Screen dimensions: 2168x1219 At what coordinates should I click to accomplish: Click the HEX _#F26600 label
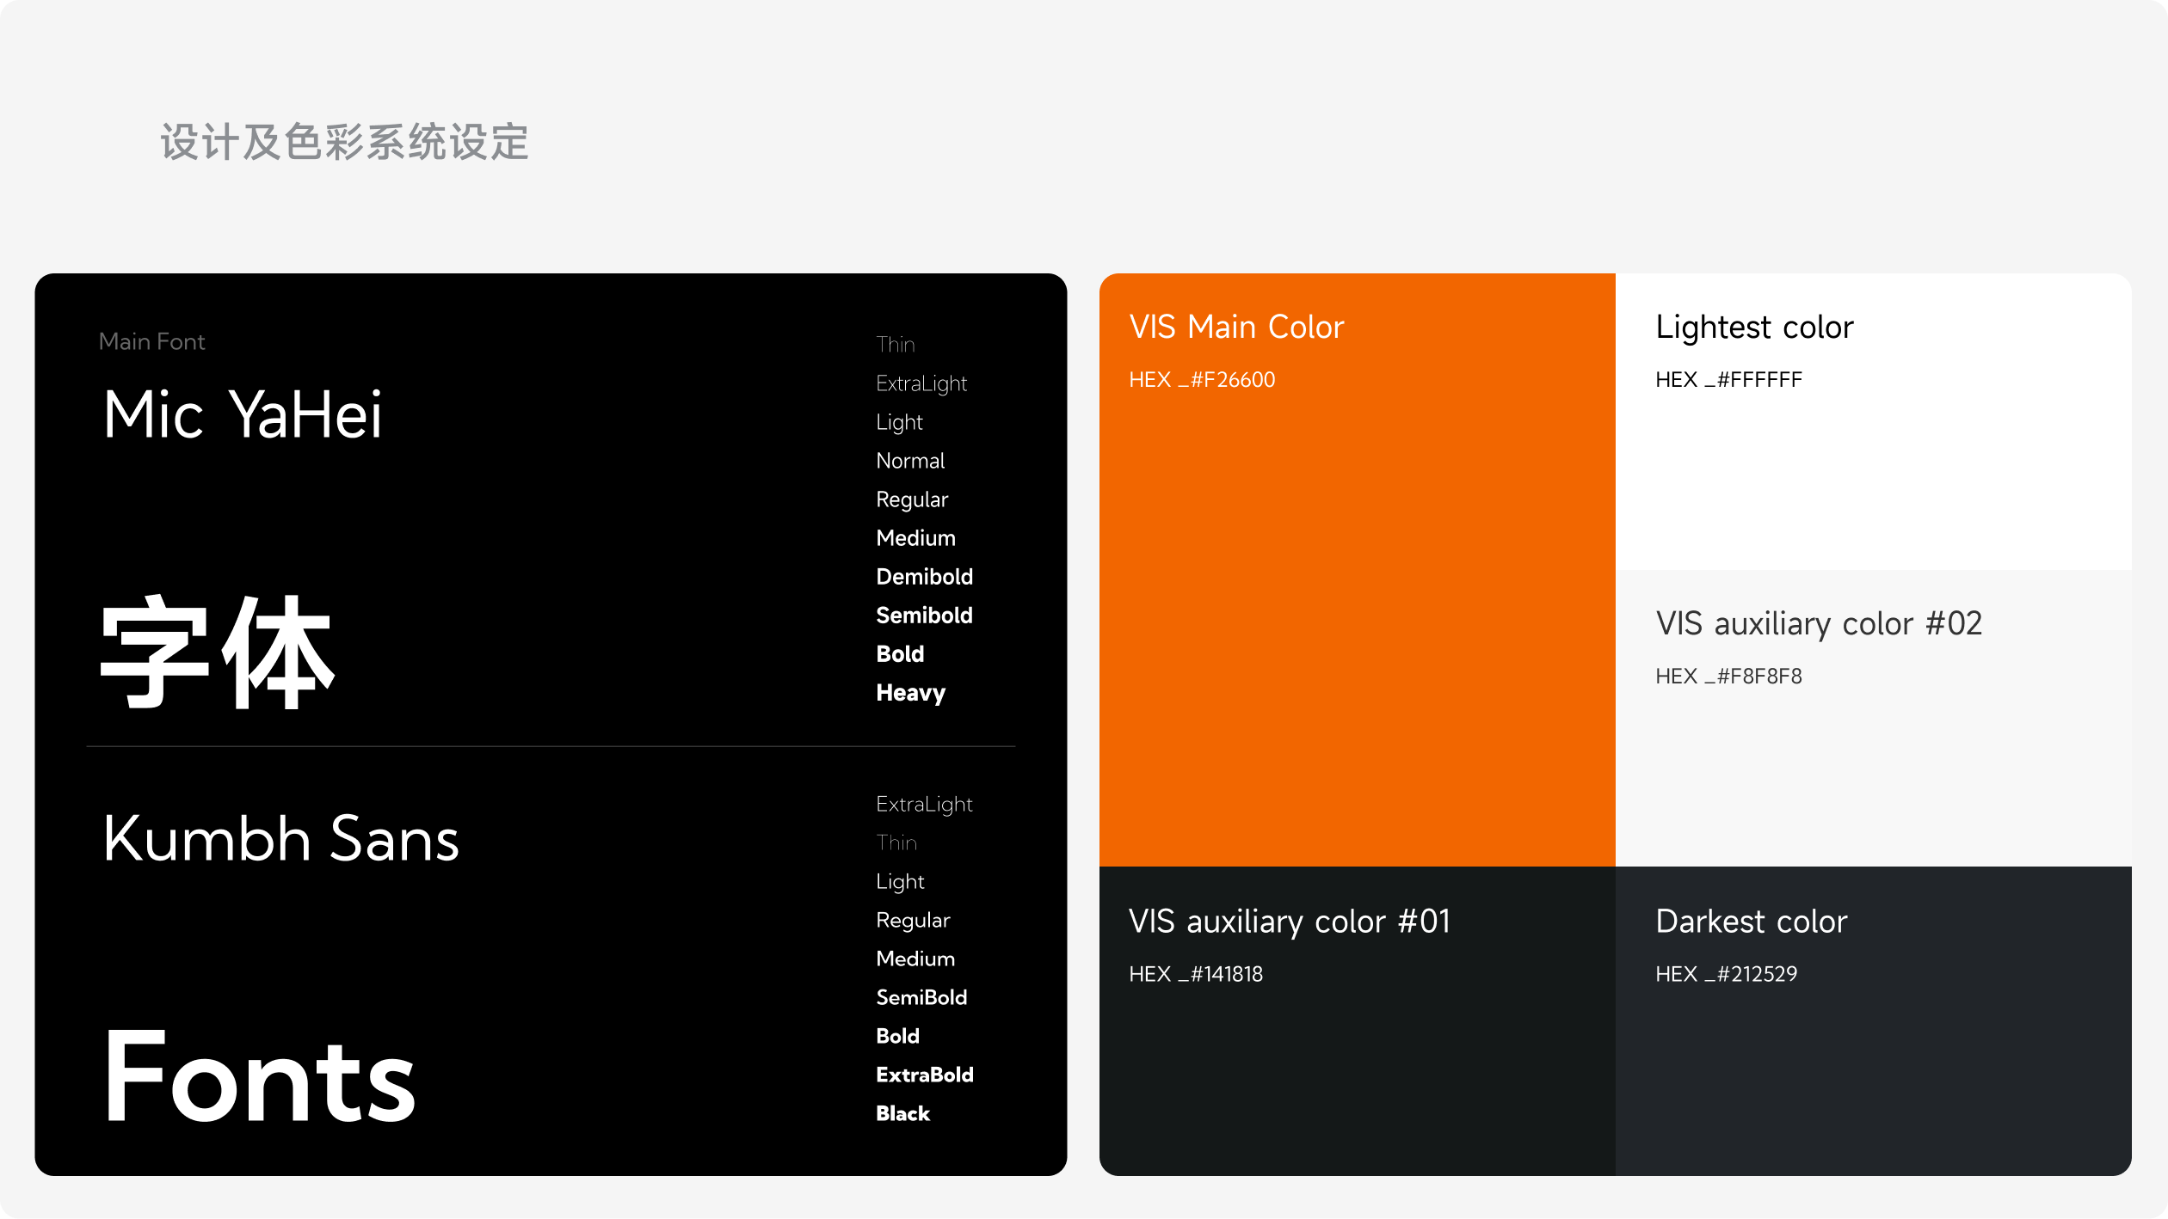point(1202,380)
